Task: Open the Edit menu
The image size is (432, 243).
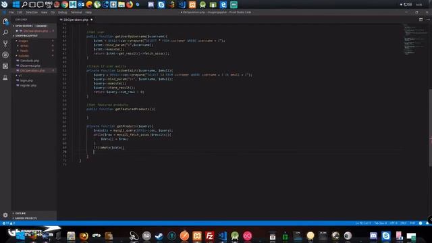Action: coord(20,12)
